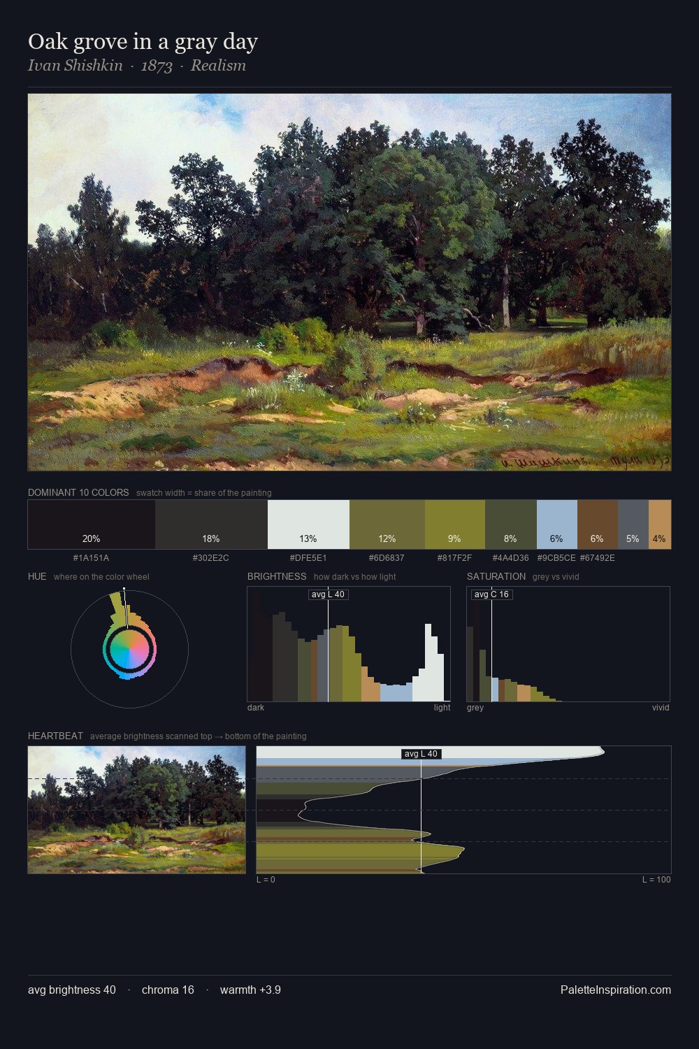Screen dimensions: 699x1049
Task: Click the small painting thumbnail in Heartbeat section
Action: click(x=137, y=810)
